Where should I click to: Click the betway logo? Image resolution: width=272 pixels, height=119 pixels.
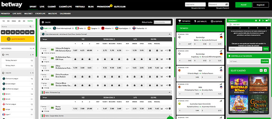pos(12,5)
